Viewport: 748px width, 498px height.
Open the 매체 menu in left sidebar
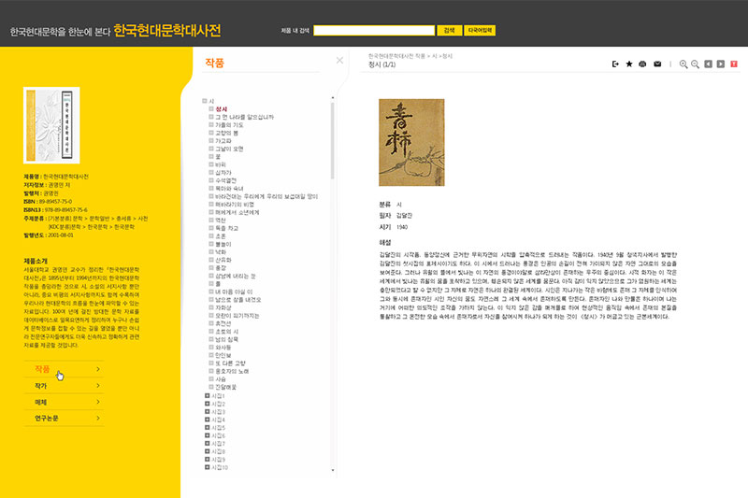pos(64,402)
